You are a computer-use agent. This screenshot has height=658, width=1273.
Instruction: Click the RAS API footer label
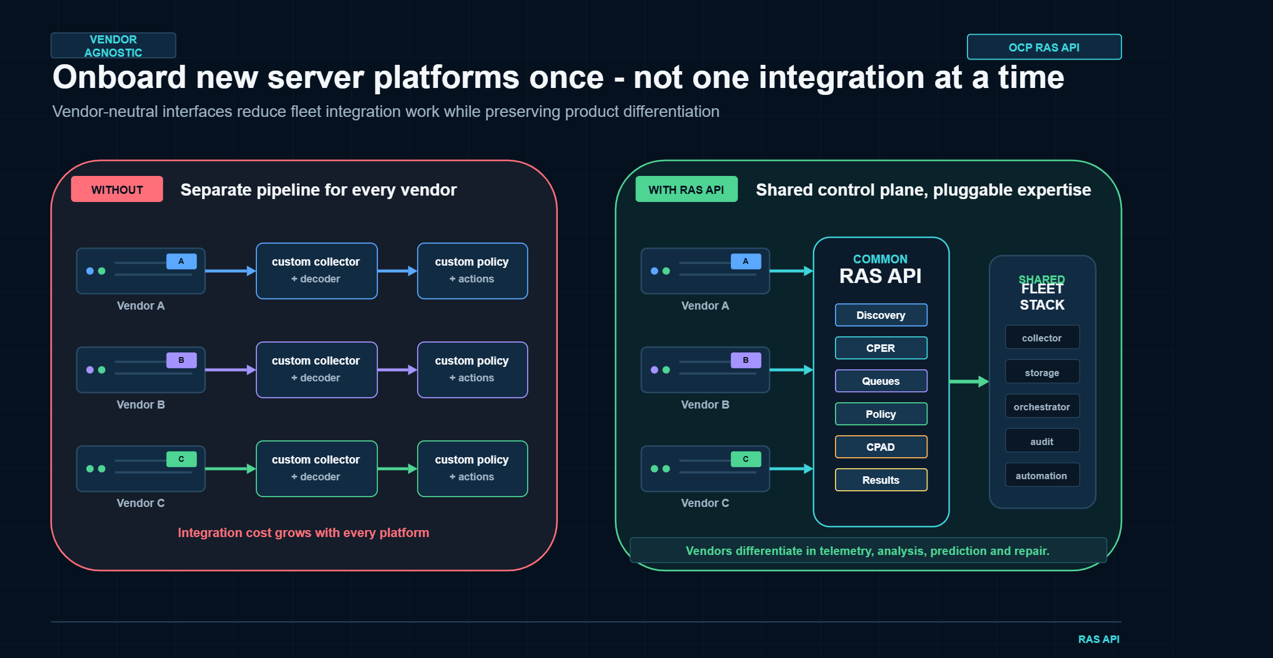point(1099,639)
